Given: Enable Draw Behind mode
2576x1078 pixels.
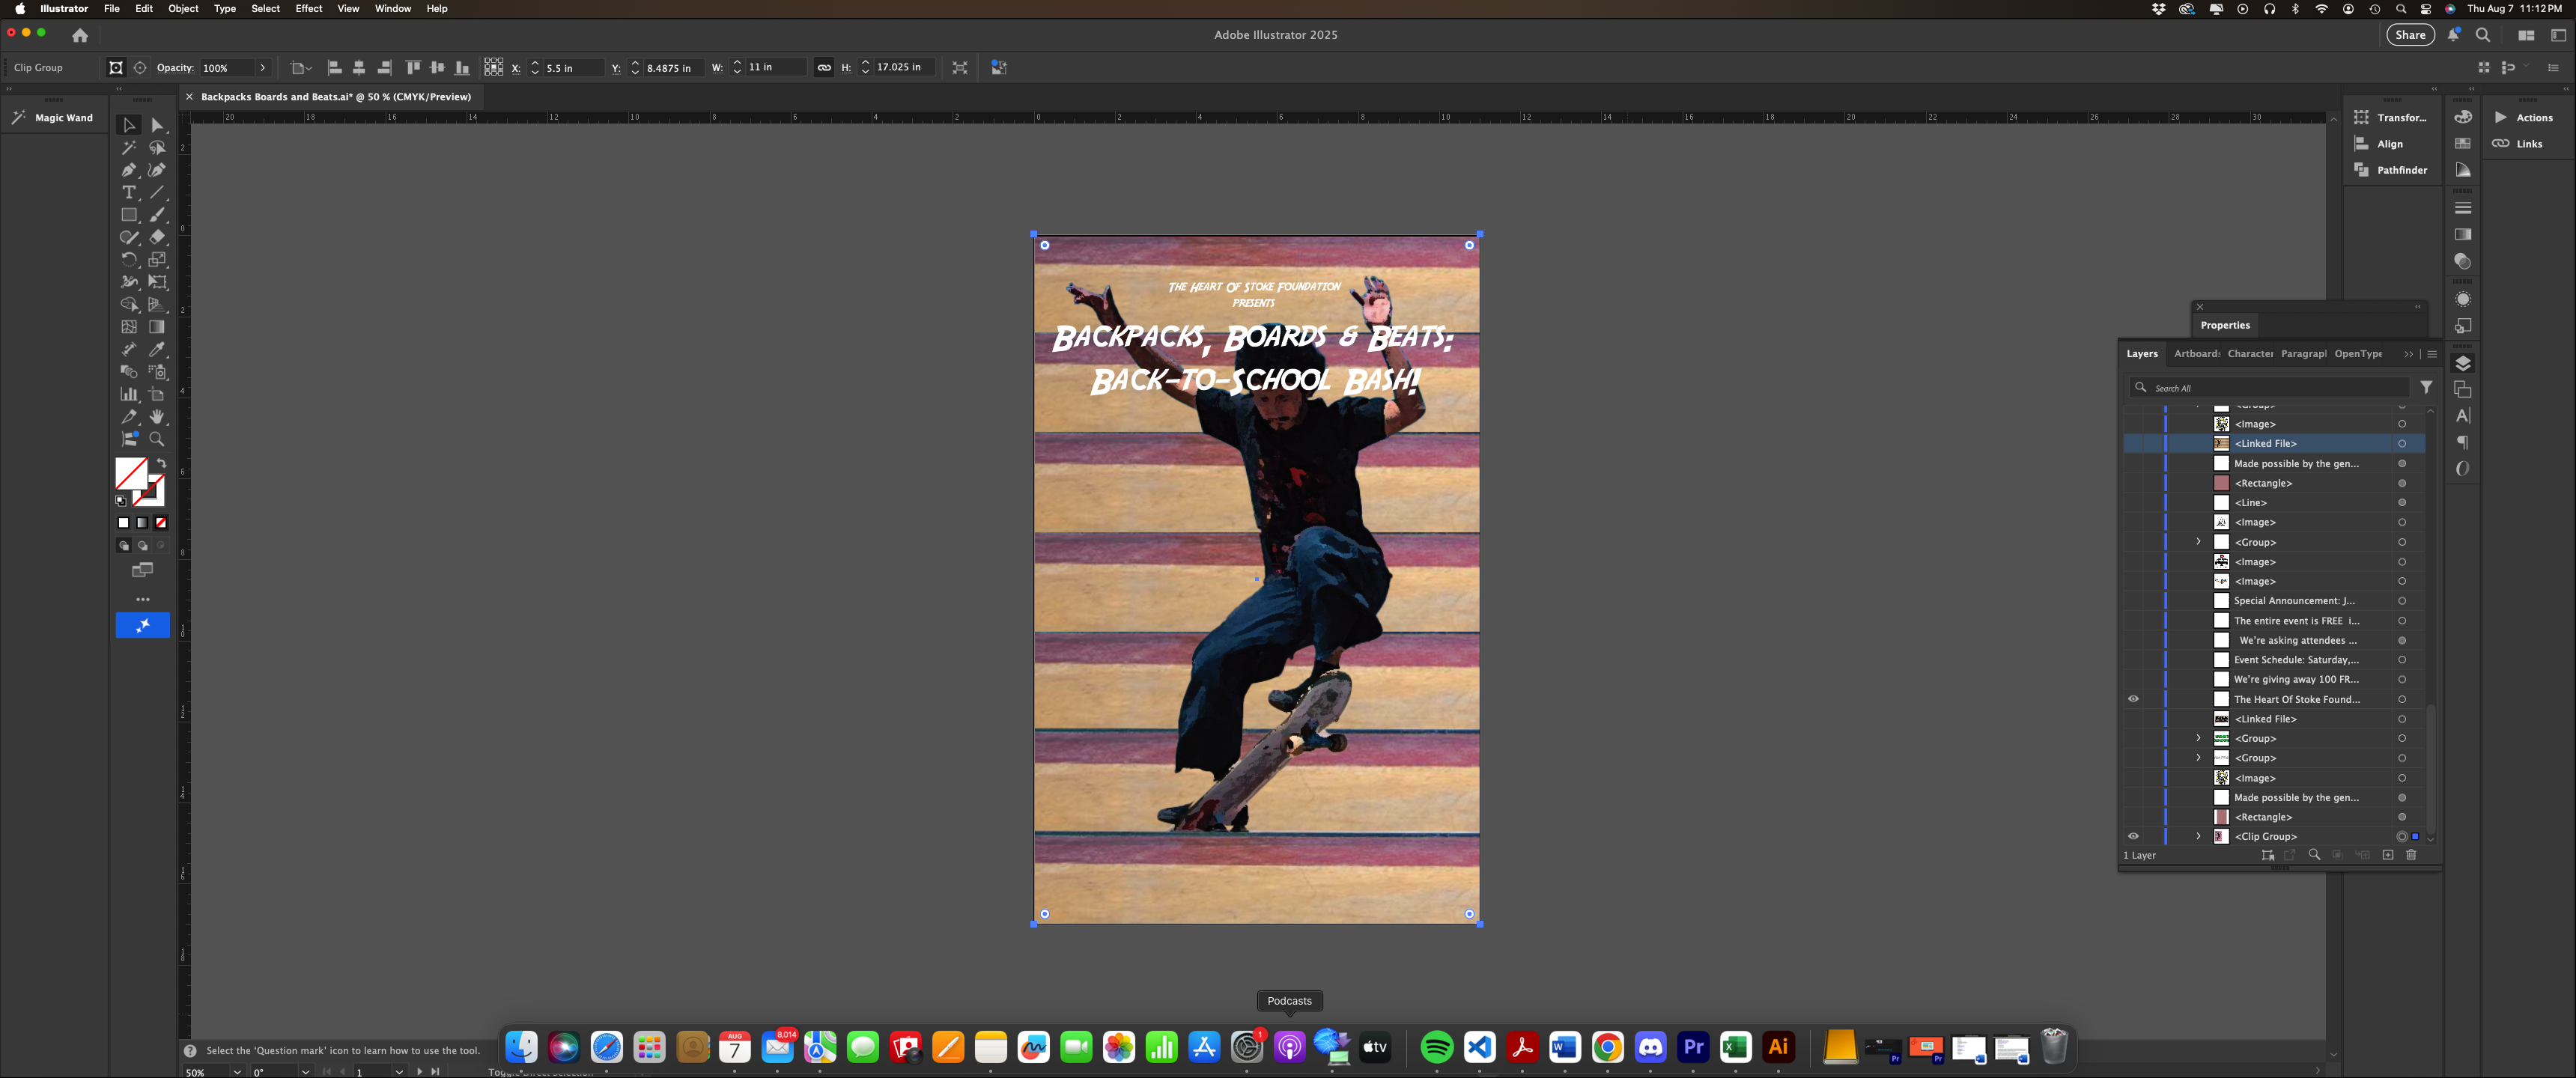Looking at the screenshot, I should pyautogui.click(x=143, y=546).
